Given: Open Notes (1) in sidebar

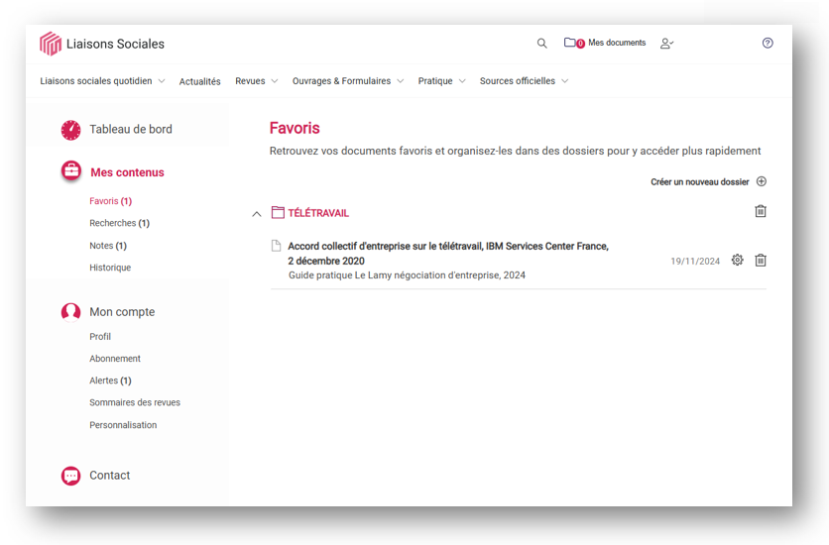Looking at the screenshot, I should (x=108, y=246).
